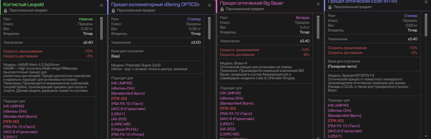Open [LWRC M6] link in Bering OPTICS panel
Image resolution: width=431 pixels, height=139 pixels.
(121, 124)
